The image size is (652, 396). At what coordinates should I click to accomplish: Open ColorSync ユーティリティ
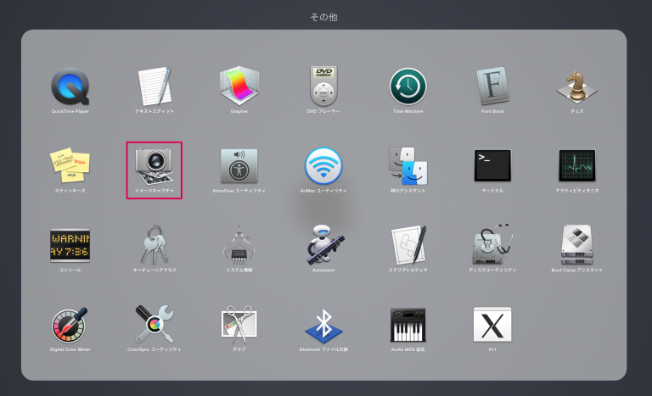[x=155, y=325]
